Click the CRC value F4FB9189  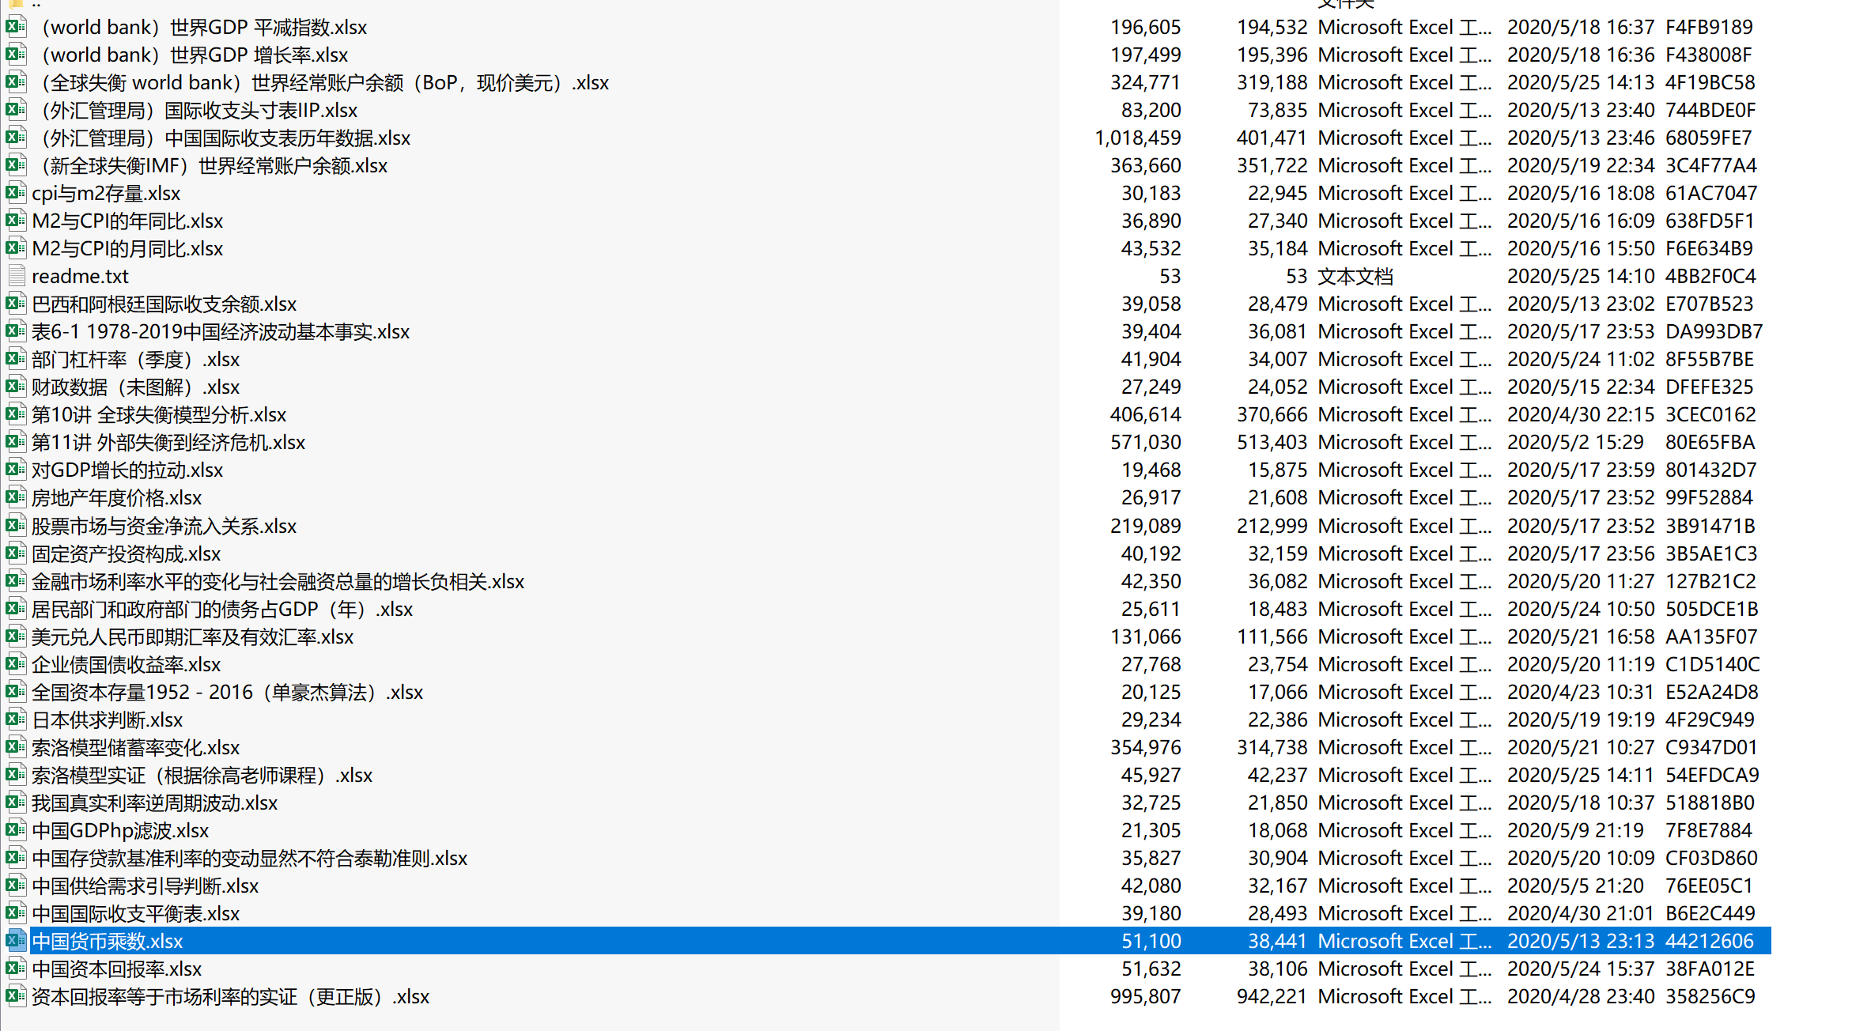point(1710,28)
